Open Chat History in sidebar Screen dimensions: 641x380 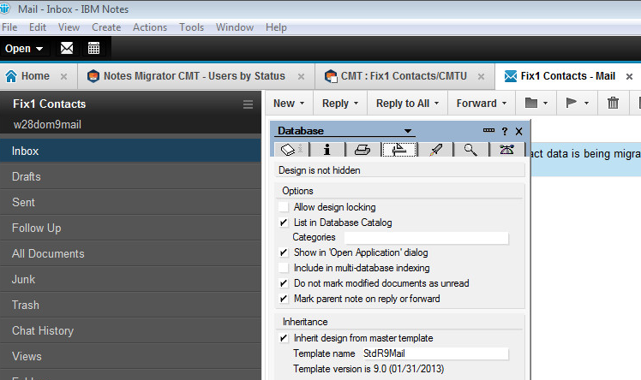tap(130, 331)
